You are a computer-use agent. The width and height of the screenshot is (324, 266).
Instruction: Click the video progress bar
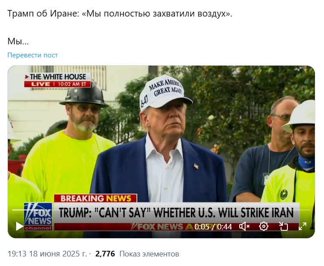click(x=161, y=210)
